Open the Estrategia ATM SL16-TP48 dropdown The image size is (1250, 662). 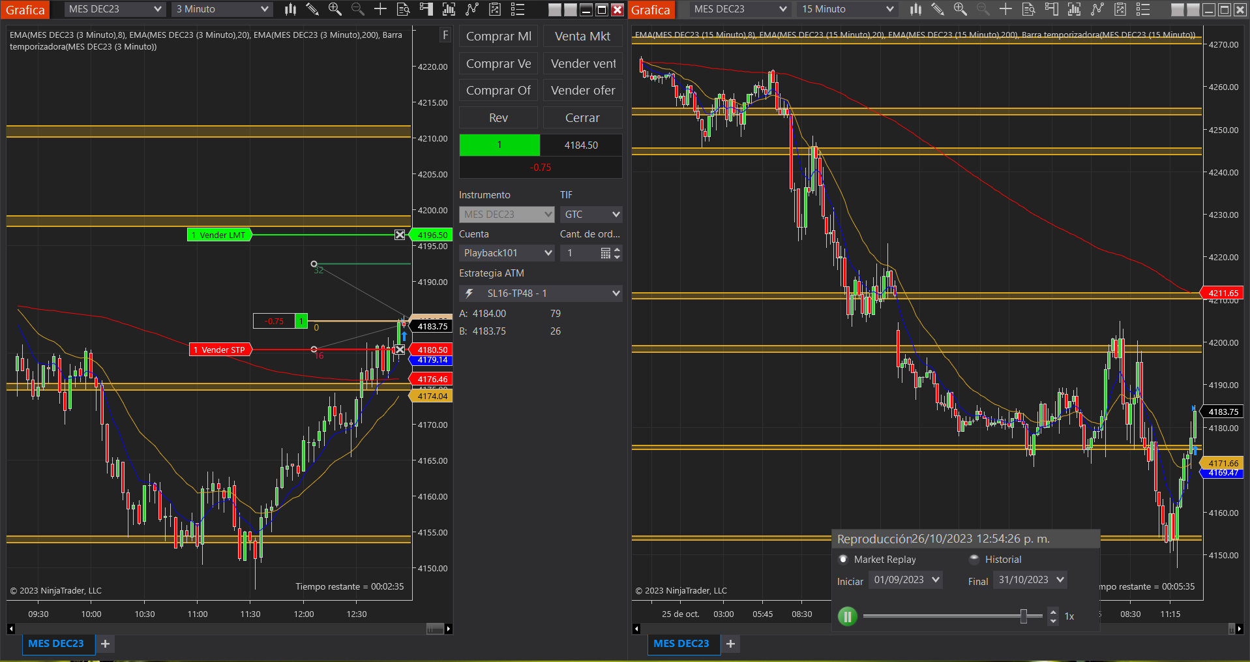[x=541, y=293]
